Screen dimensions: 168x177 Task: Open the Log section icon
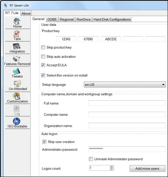point(17,109)
